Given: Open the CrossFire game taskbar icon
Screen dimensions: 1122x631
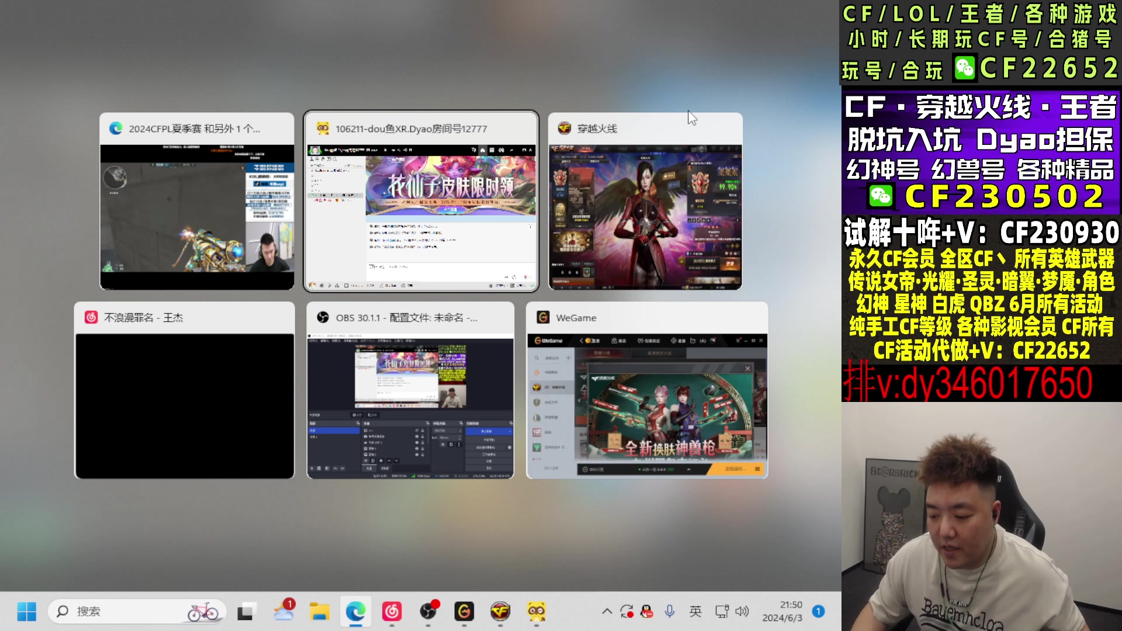Looking at the screenshot, I should [500, 612].
